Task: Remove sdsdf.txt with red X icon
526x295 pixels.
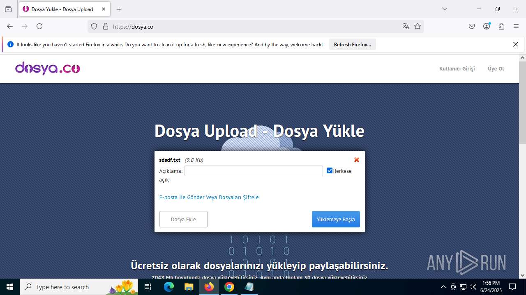Action: click(x=357, y=160)
